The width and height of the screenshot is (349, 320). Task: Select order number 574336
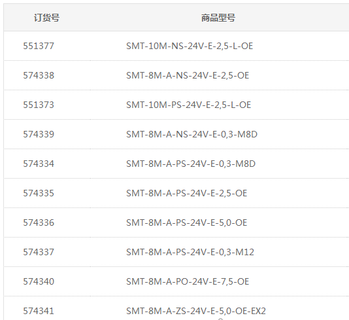tap(39, 222)
